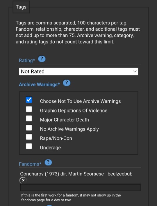Check Major Character Death box
The height and width of the screenshot is (206, 157).
(x=29, y=118)
